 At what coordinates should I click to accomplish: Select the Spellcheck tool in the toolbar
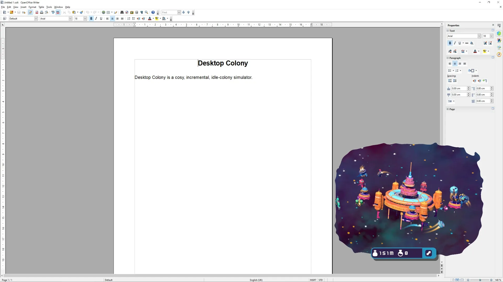click(x=53, y=12)
